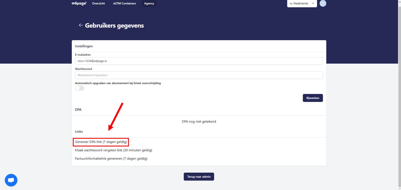Select the Agency tab
Screen dimensions: 401x190
[149, 4]
